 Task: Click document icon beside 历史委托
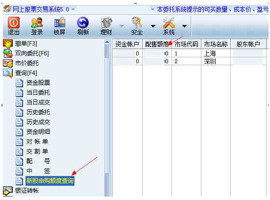[x=19, y=112]
